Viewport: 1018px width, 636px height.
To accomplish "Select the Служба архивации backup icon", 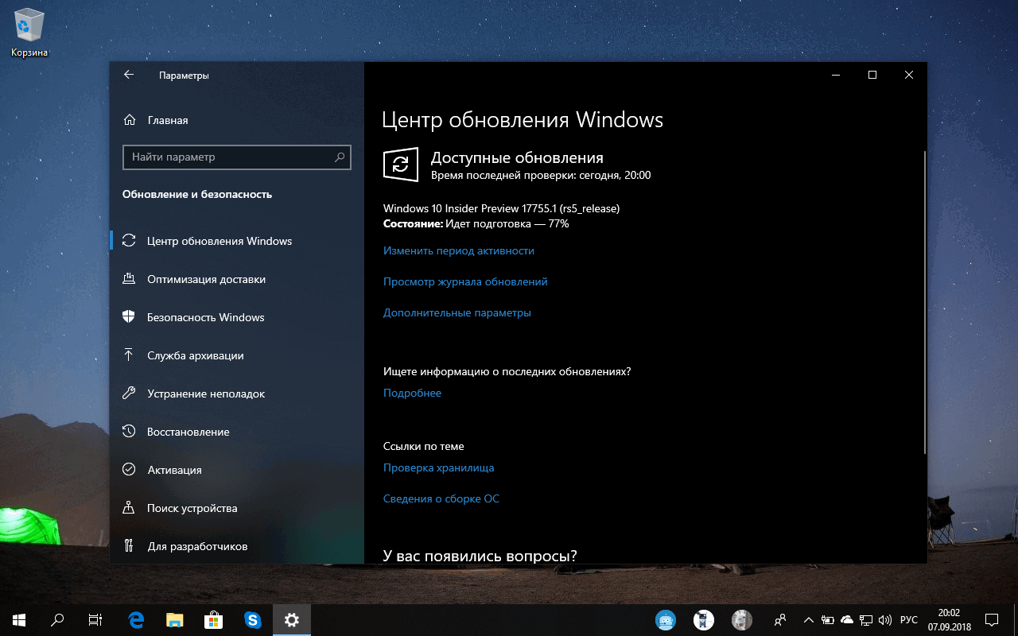I will [129, 355].
